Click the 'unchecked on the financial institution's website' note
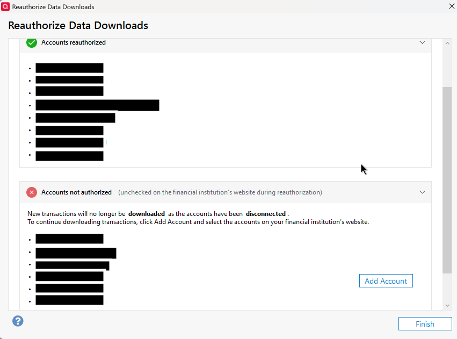Image resolution: width=457 pixels, height=339 pixels. click(x=220, y=192)
